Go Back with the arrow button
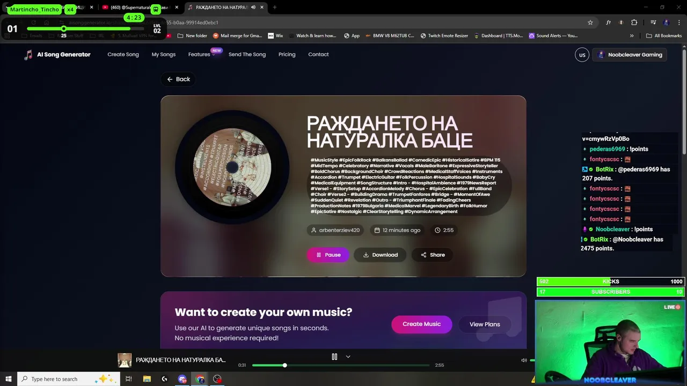687x386 pixels. point(178,79)
